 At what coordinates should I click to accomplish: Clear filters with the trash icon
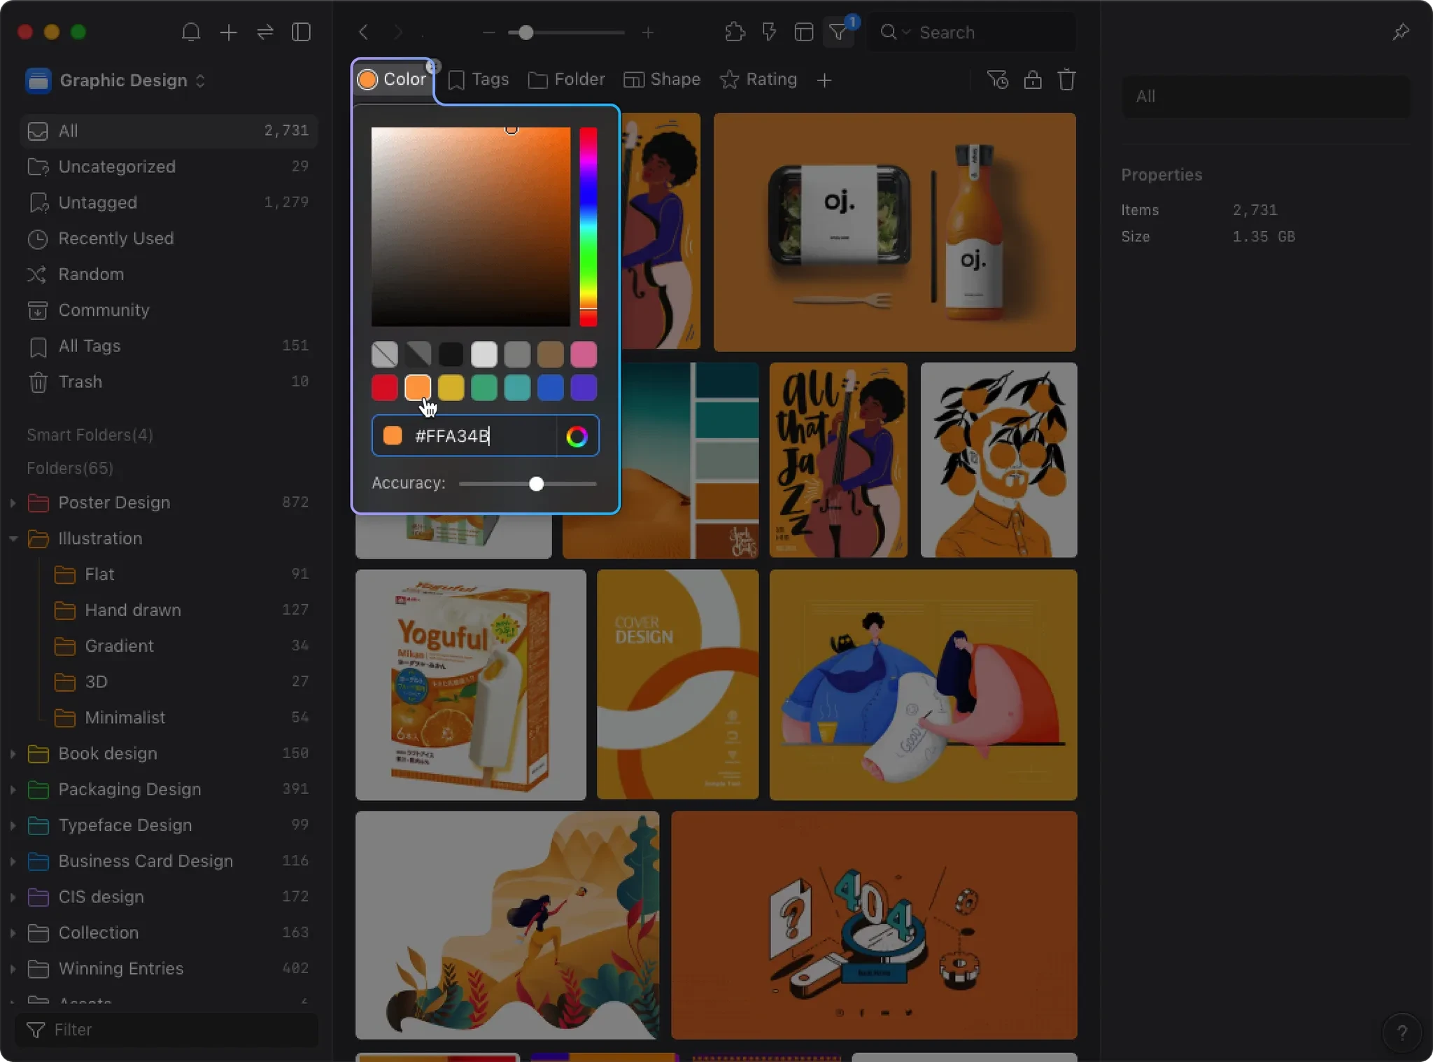(x=1066, y=80)
